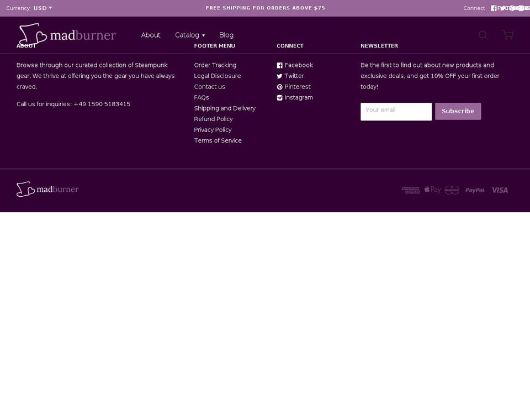The height and width of the screenshot is (398, 530).
Task: Click the phone number +49 1590 5183415
Action: (102, 104)
